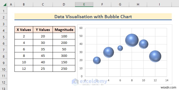Click the Select All corner triangle
Viewport: 179px width, 90px height.
click(x=5, y=4)
